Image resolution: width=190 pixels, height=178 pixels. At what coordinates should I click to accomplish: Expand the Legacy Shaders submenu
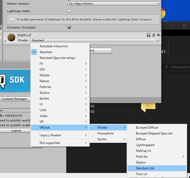[60, 135]
